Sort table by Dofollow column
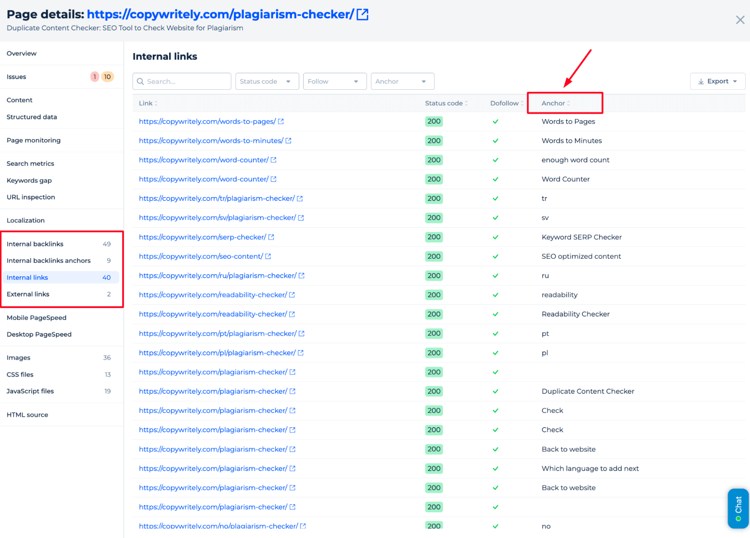The width and height of the screenshot is (750, 538). tap(507, 103)
